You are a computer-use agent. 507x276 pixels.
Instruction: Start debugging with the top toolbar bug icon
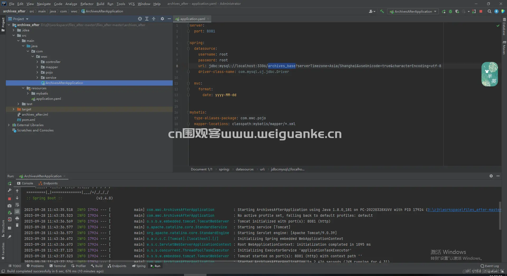coord(450,11)
